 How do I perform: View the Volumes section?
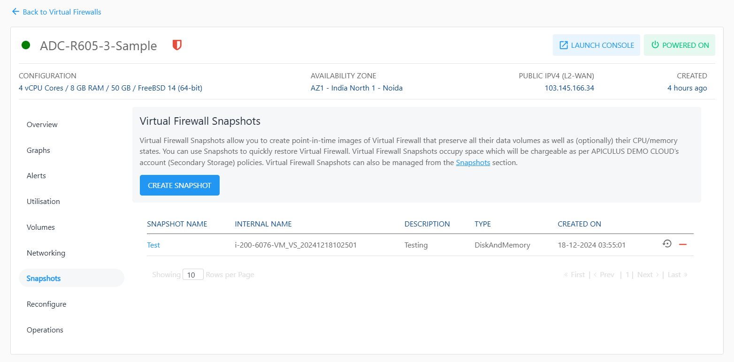[41, 227]
